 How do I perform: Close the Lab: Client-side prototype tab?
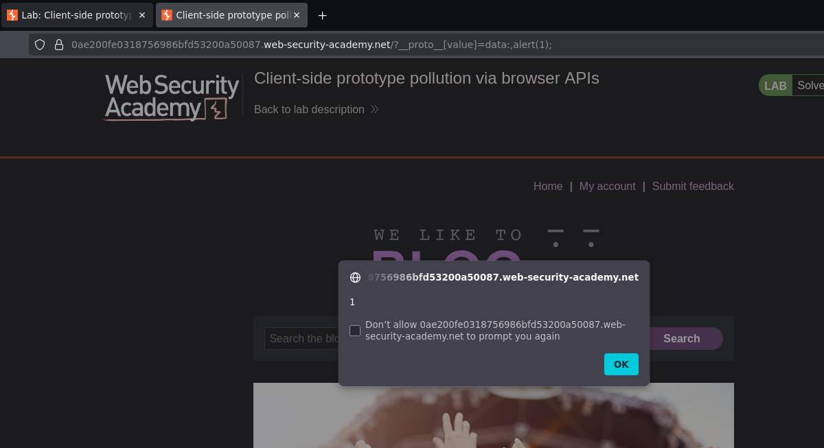click(142, 15)
